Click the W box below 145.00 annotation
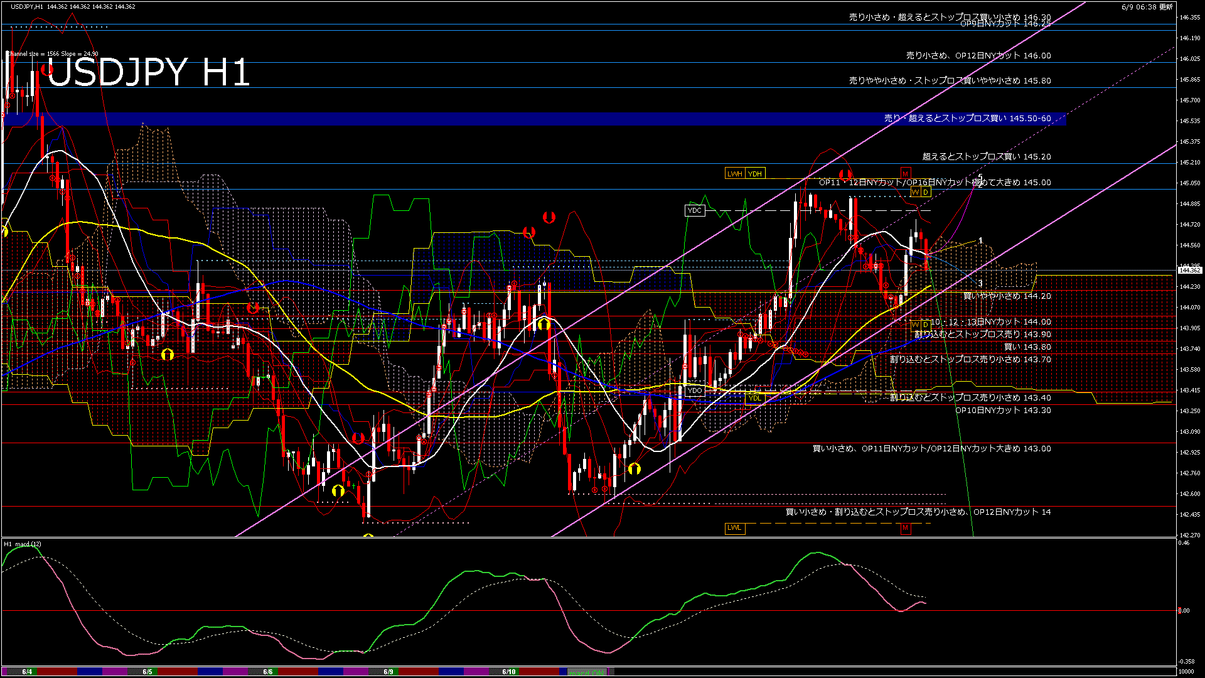1205x678 pixels. click(915, 192)
